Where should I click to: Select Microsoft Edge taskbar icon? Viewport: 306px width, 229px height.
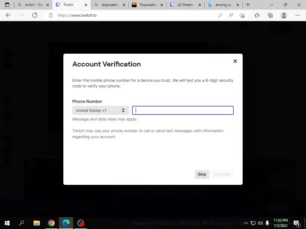click(66, 223)
